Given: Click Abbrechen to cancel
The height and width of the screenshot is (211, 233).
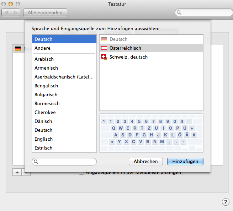Looking at the screenshot, I should pos(146,161).
